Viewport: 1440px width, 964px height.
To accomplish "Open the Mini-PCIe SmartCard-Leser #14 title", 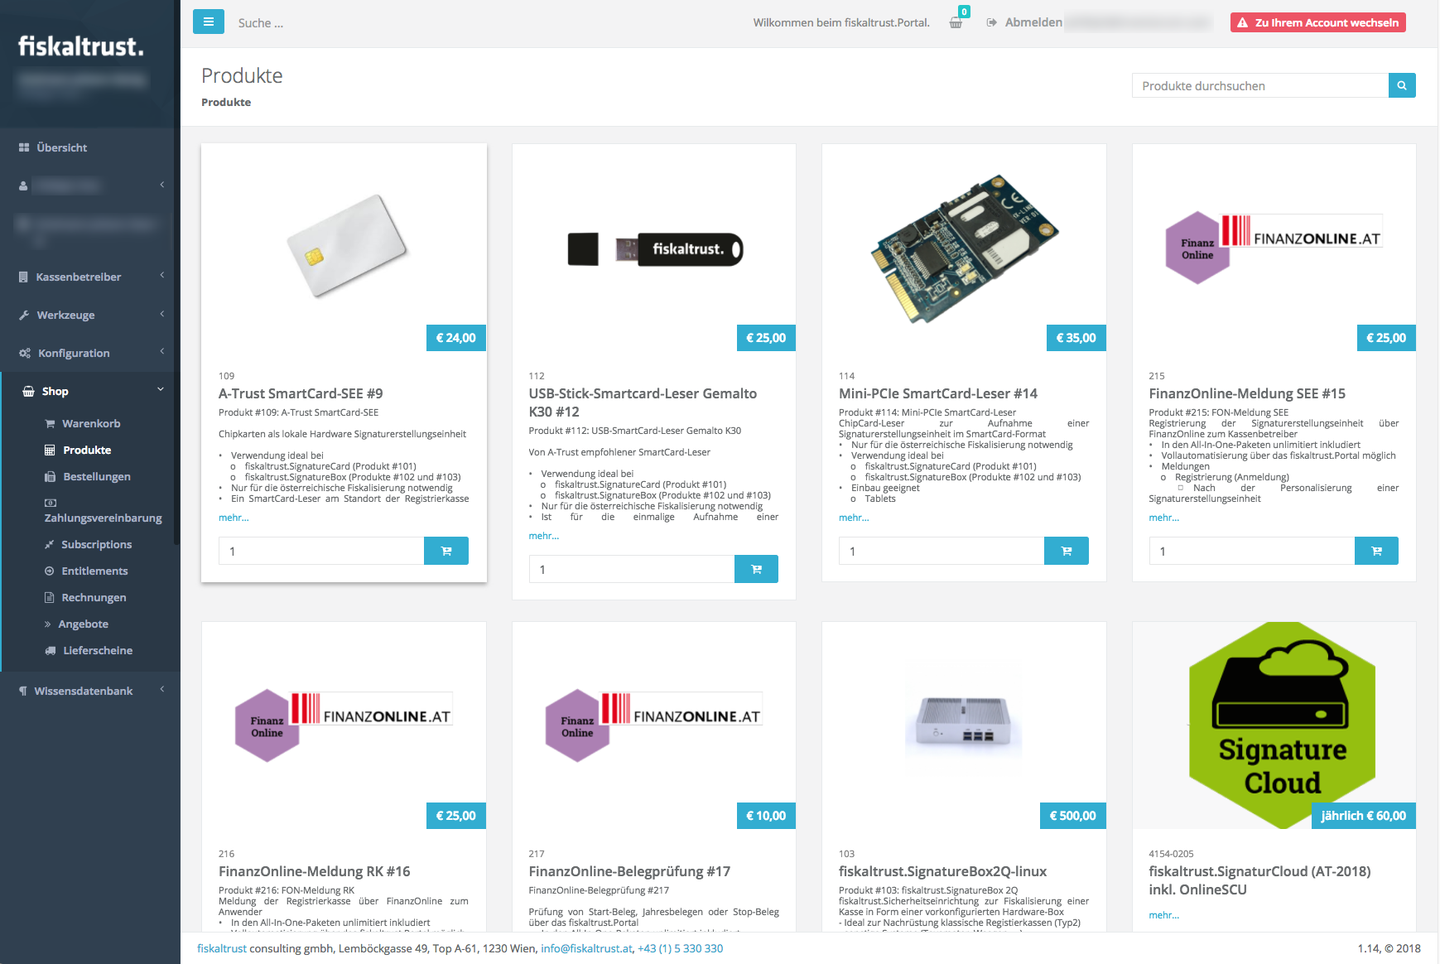I will (x=938, y=393).
